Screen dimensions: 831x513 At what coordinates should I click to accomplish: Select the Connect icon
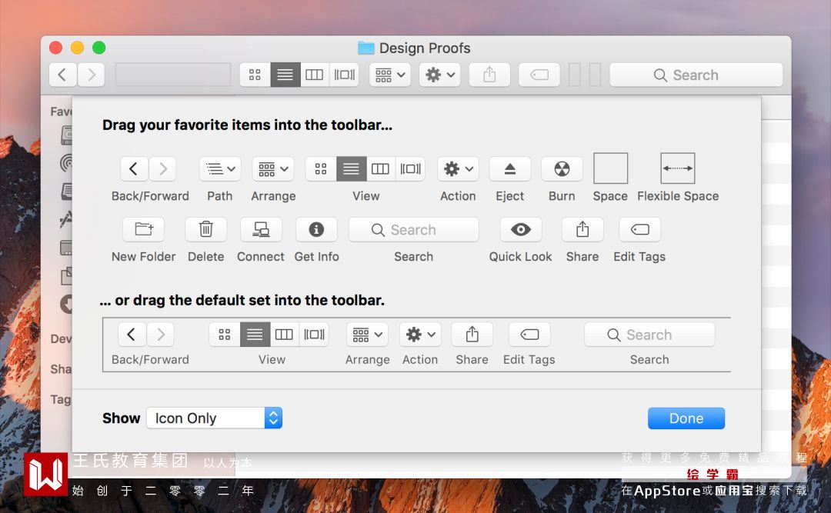tap(261, 229)
